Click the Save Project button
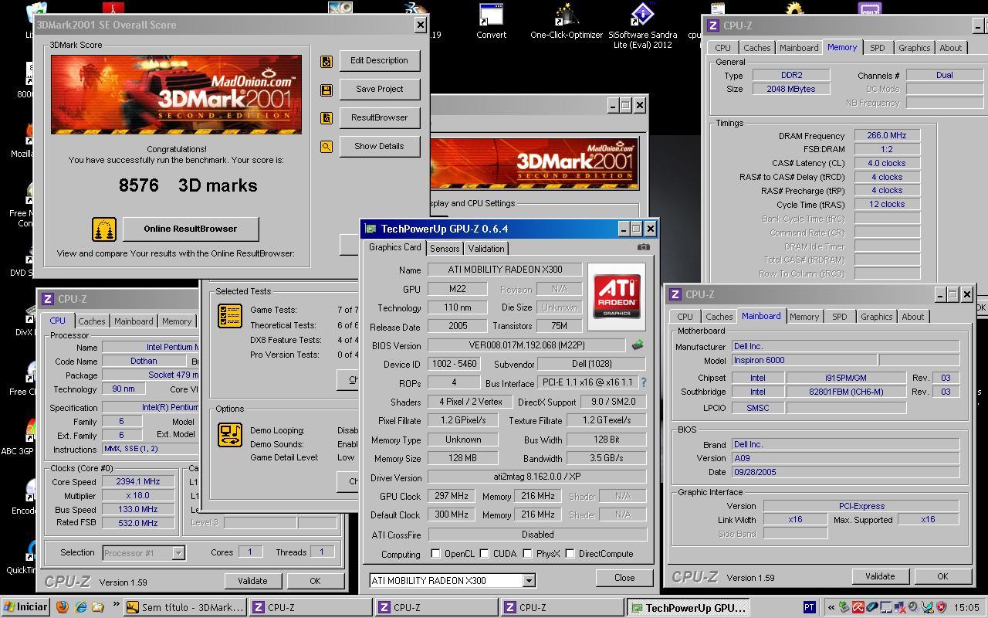The image size is (988, 618). [x=379, y=90]
